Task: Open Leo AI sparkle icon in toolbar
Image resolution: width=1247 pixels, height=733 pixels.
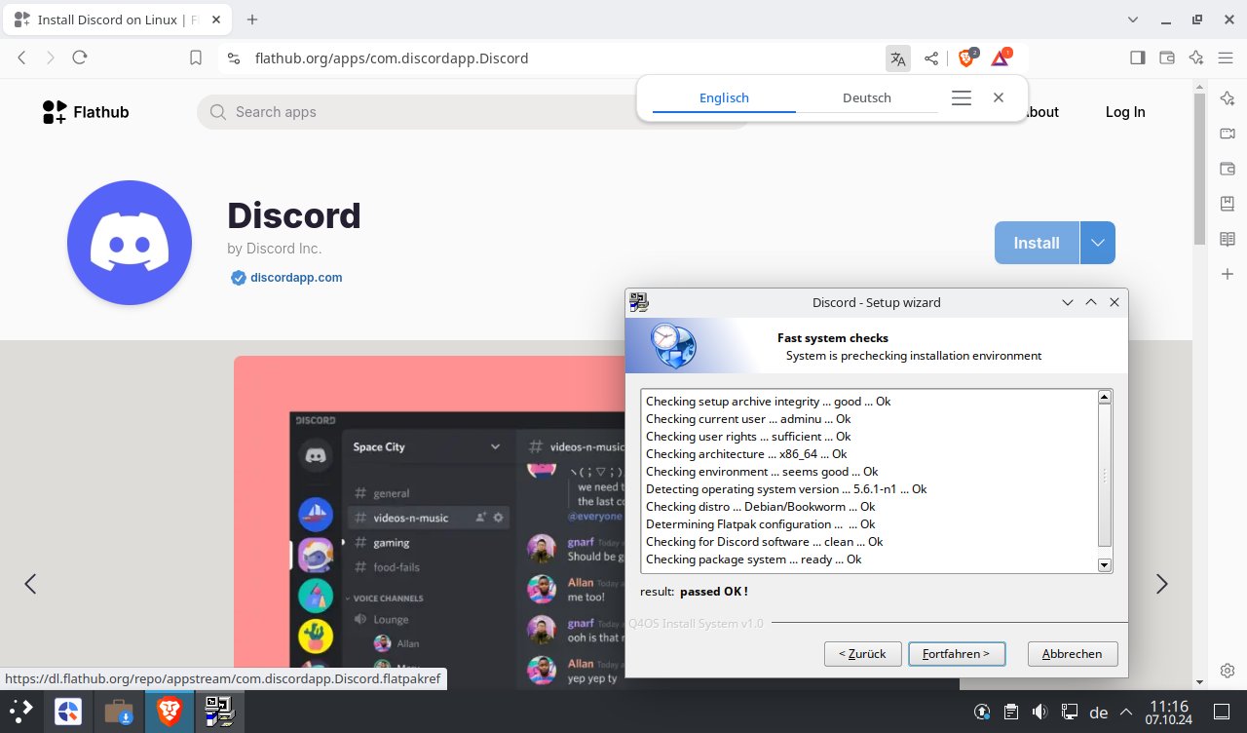Action: tap(1196, 58)
